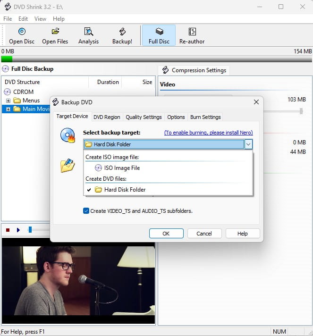Select the Compression Settings tab
The image size is (313, 336).
coord(194,70)
